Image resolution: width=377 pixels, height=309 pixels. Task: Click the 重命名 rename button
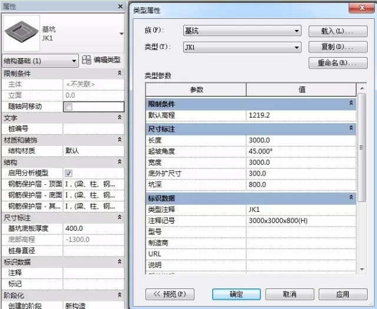tap(333, 62)
